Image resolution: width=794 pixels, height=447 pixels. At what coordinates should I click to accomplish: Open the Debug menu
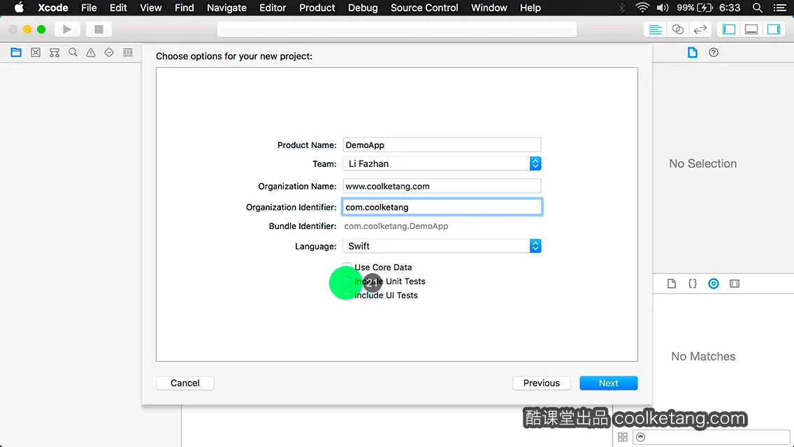click(363, 8)
